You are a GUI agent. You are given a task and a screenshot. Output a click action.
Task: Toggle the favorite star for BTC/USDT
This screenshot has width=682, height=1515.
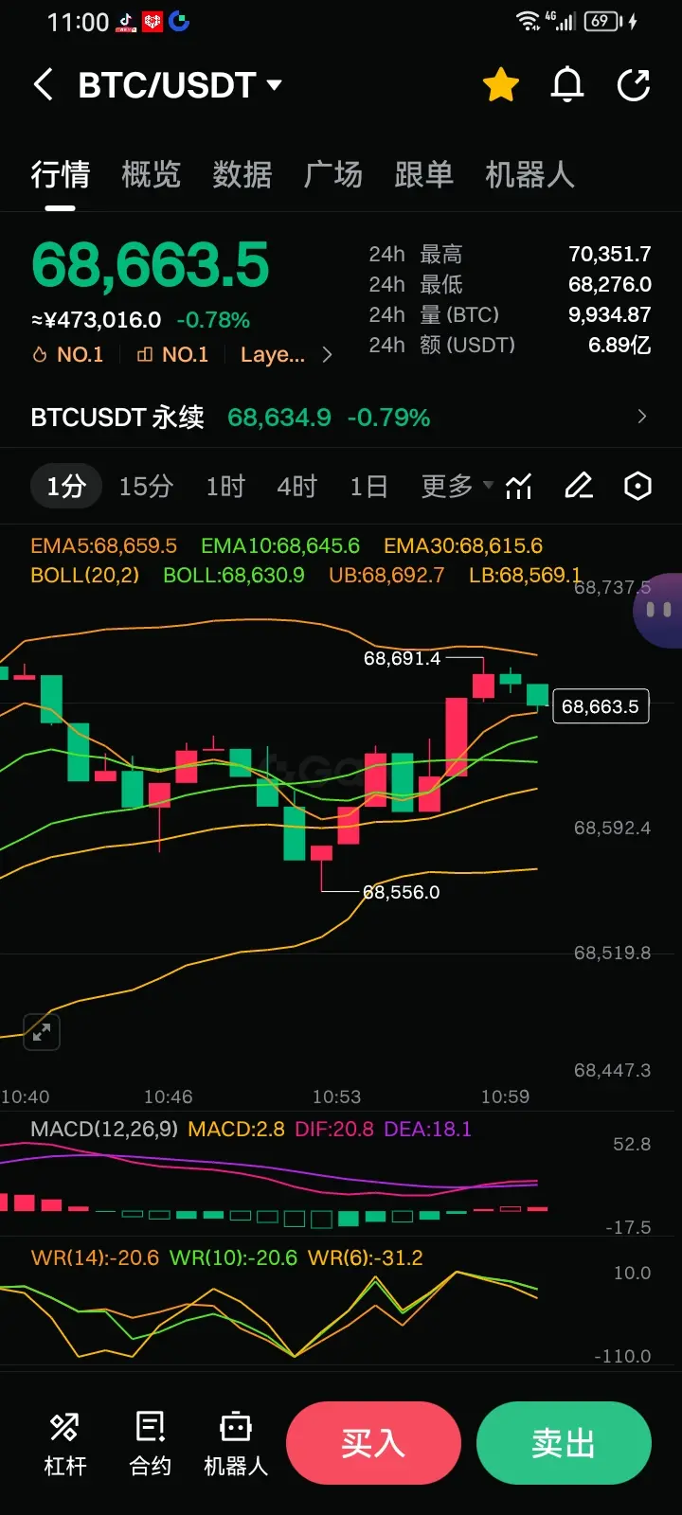501,85
